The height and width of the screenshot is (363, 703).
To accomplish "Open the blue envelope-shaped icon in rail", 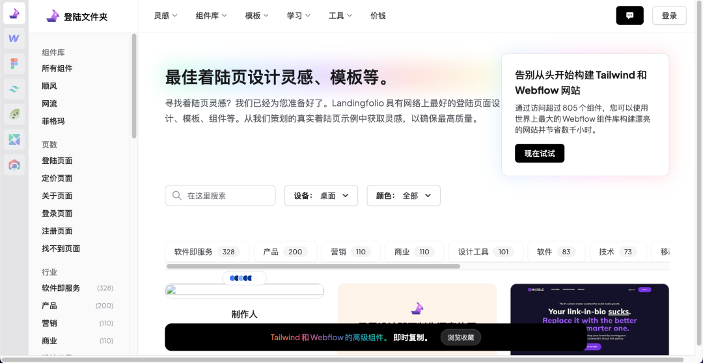I will click(x=14, y=139).
